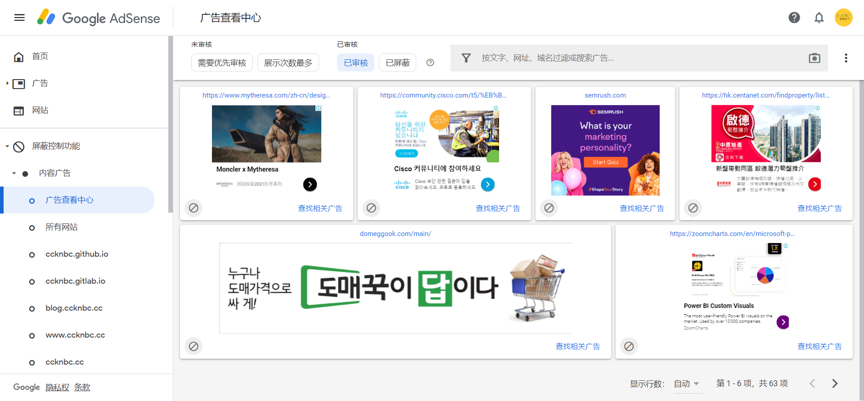The width and height of the screenshot is (864, 401).
Task: Find related ads for zoomcharts ad
Action: tap(819, 346)
